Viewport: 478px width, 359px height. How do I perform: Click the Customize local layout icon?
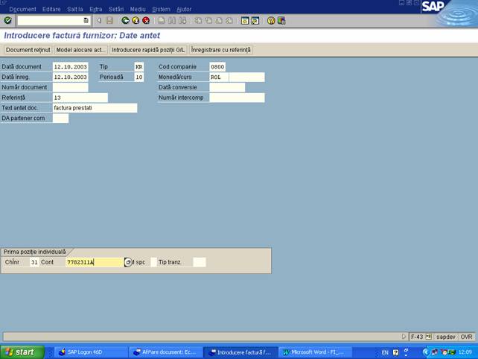click(281, 21)
